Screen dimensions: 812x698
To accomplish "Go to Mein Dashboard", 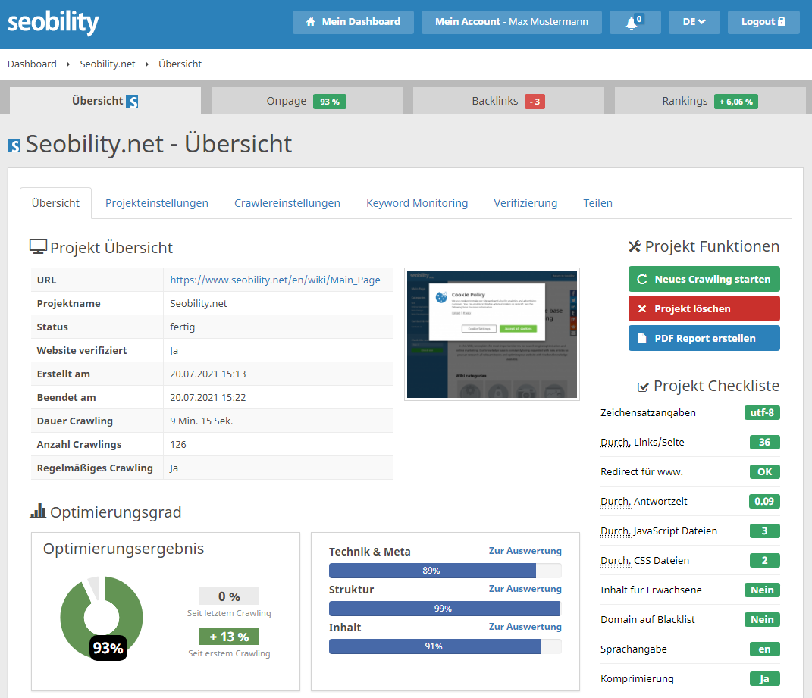I will (x=353, y=22).
